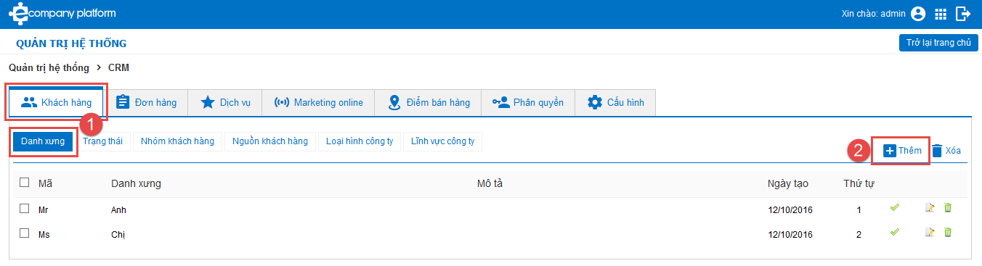
Task: Click the plus icon for Thêm
Action: tap(890, 151)
